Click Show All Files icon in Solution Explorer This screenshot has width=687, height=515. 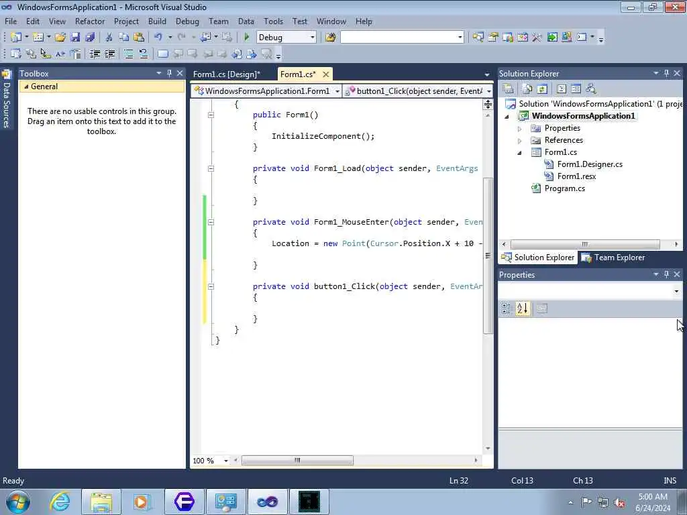coord(527,89)
